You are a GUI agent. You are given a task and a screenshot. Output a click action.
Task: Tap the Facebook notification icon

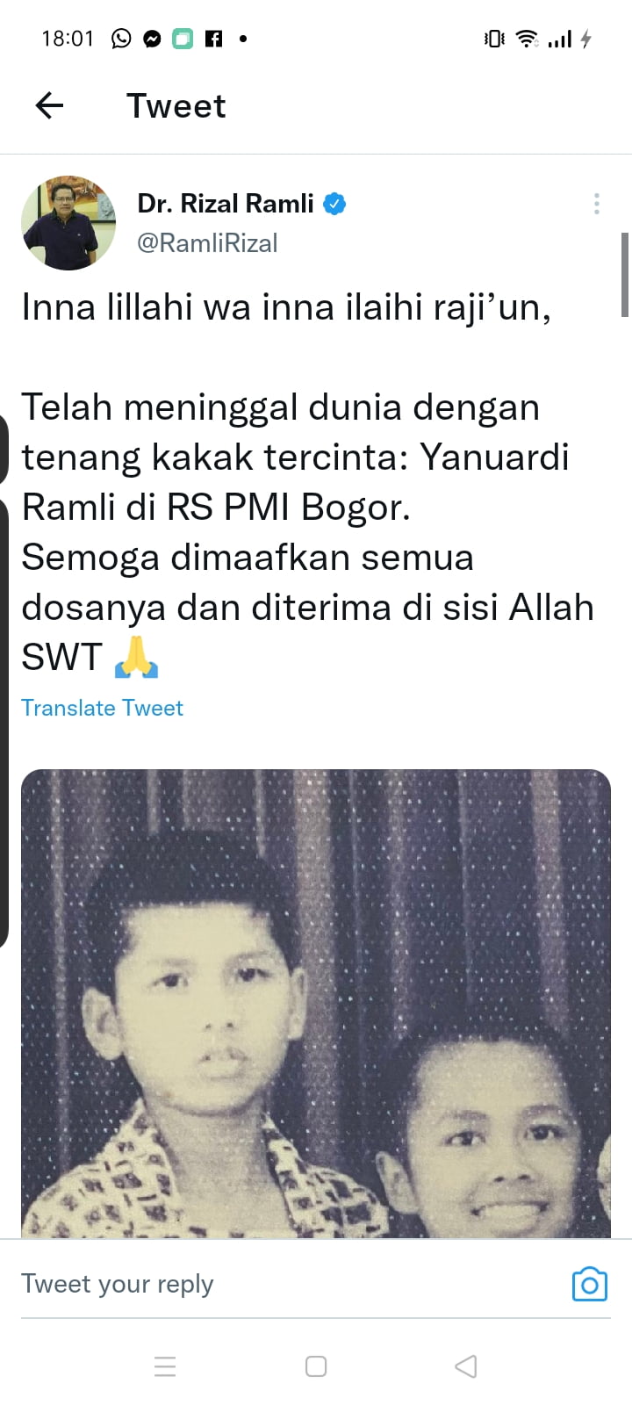click(213, 39)
